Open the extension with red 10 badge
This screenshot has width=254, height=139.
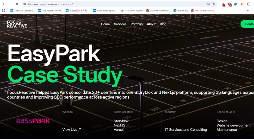223,4
